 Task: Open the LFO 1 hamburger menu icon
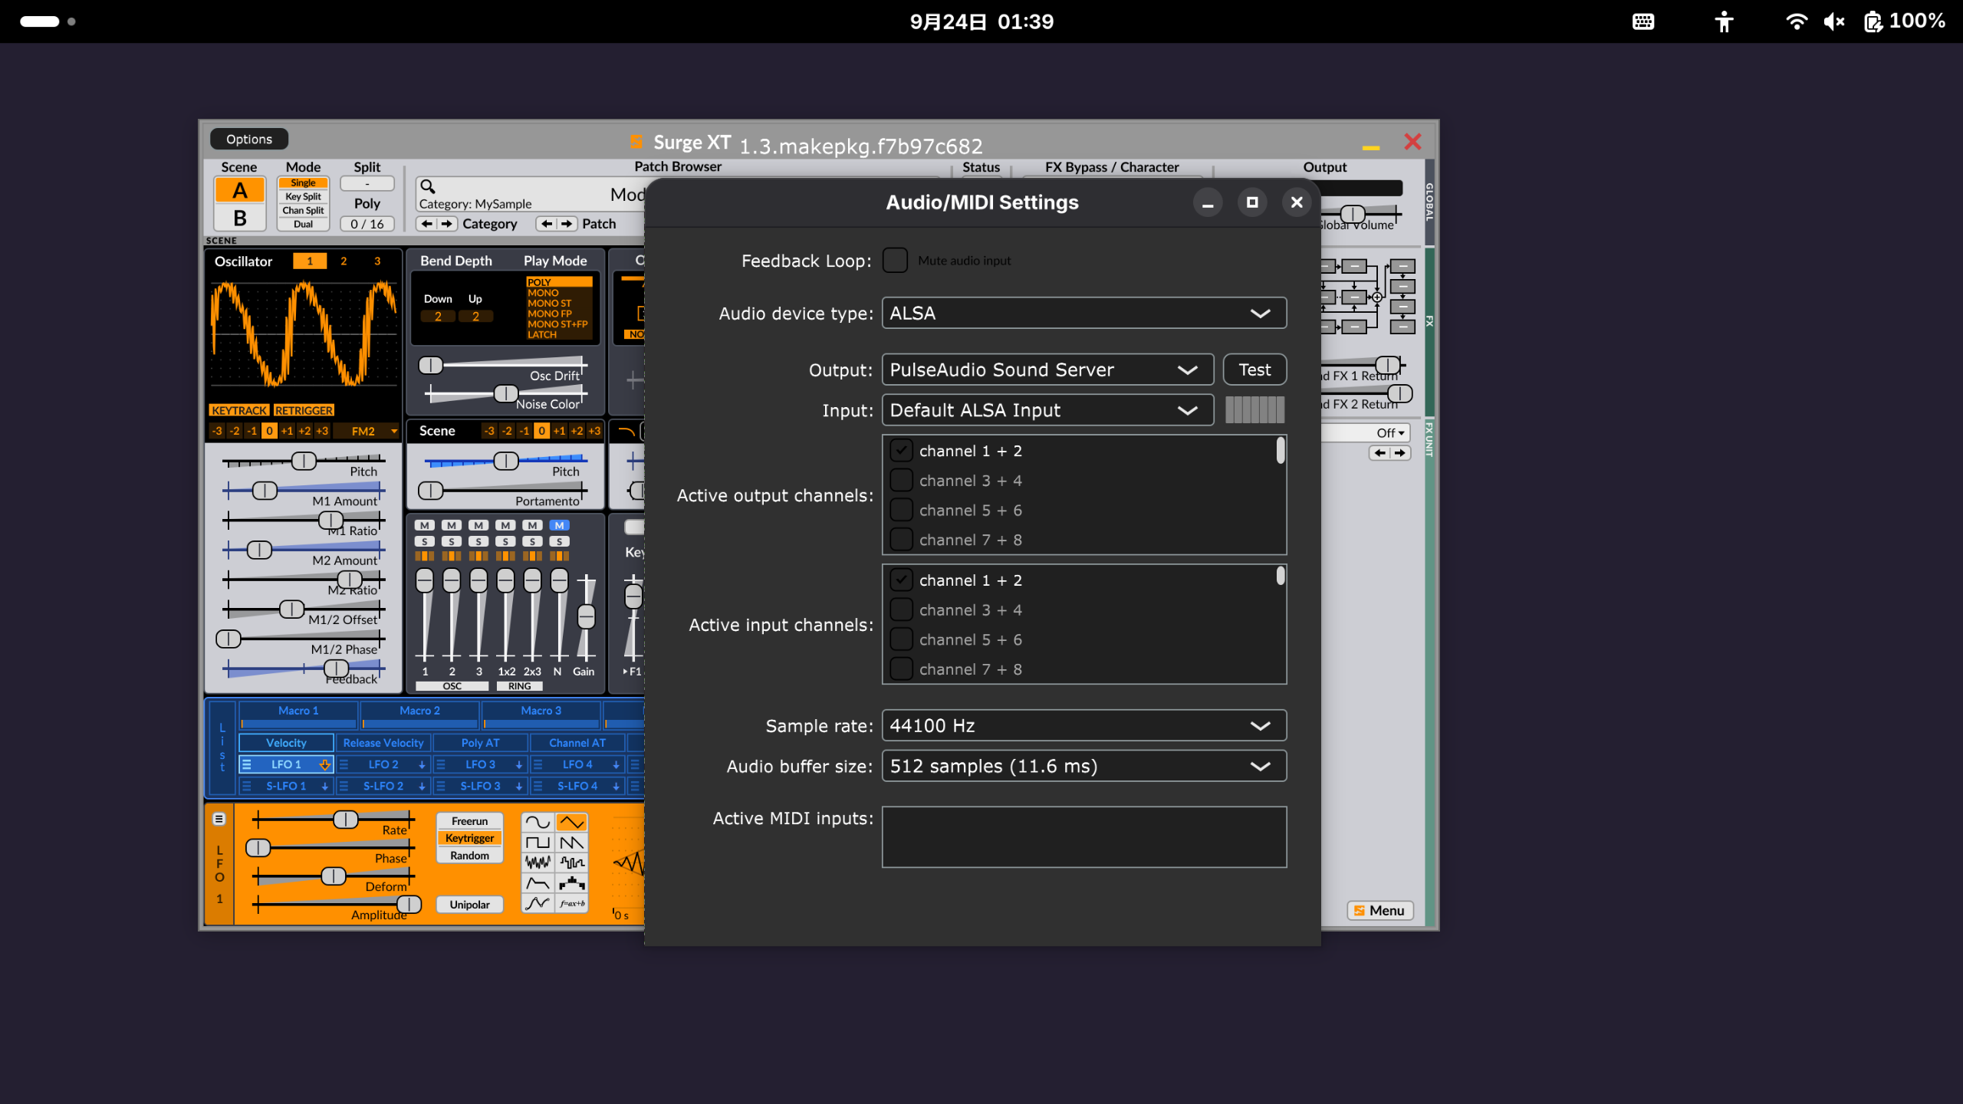point(219,819)
